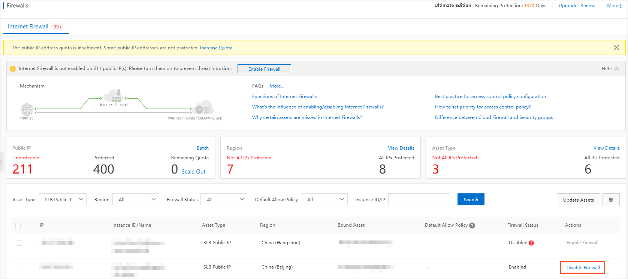This screenshot has width=628, height=279.
Task: Collapse the panel with Hide chevron icon
Action: point(616,69)
